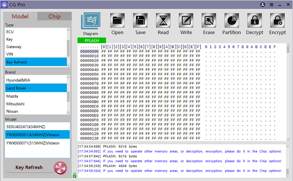Click the Open file folder icon

[x=117, y=21]
